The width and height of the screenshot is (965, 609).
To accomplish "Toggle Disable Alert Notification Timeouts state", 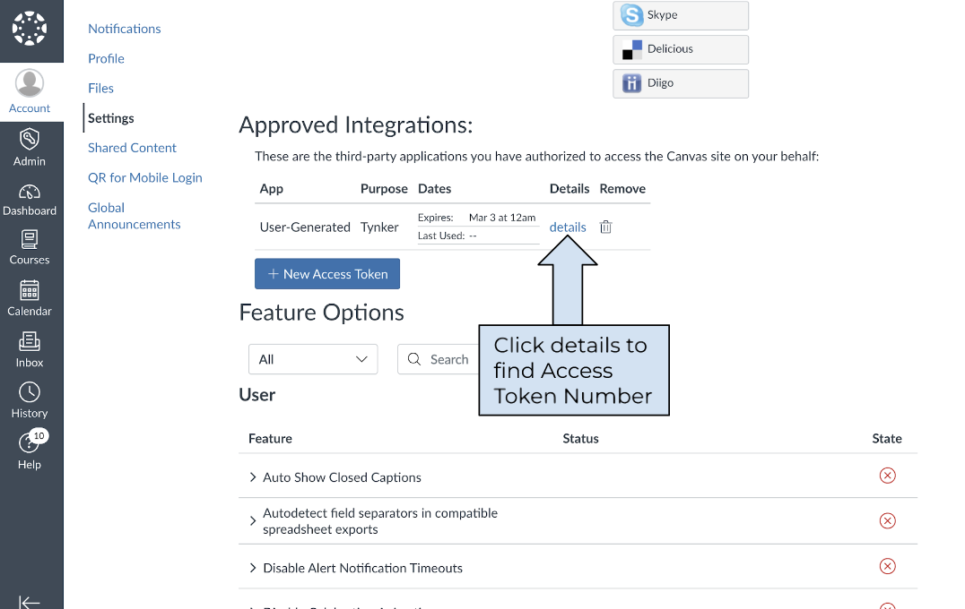I will (887, 566).
